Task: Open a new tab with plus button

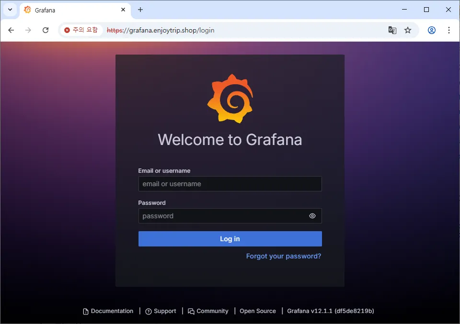Action: (x=140, y=10)
